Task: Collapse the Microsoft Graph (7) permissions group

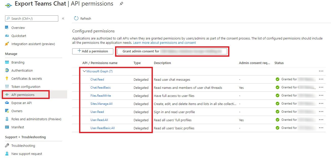Action: click(x=84, y=71)
